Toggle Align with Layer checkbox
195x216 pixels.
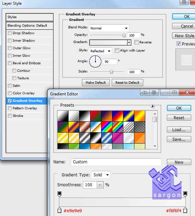117,51
